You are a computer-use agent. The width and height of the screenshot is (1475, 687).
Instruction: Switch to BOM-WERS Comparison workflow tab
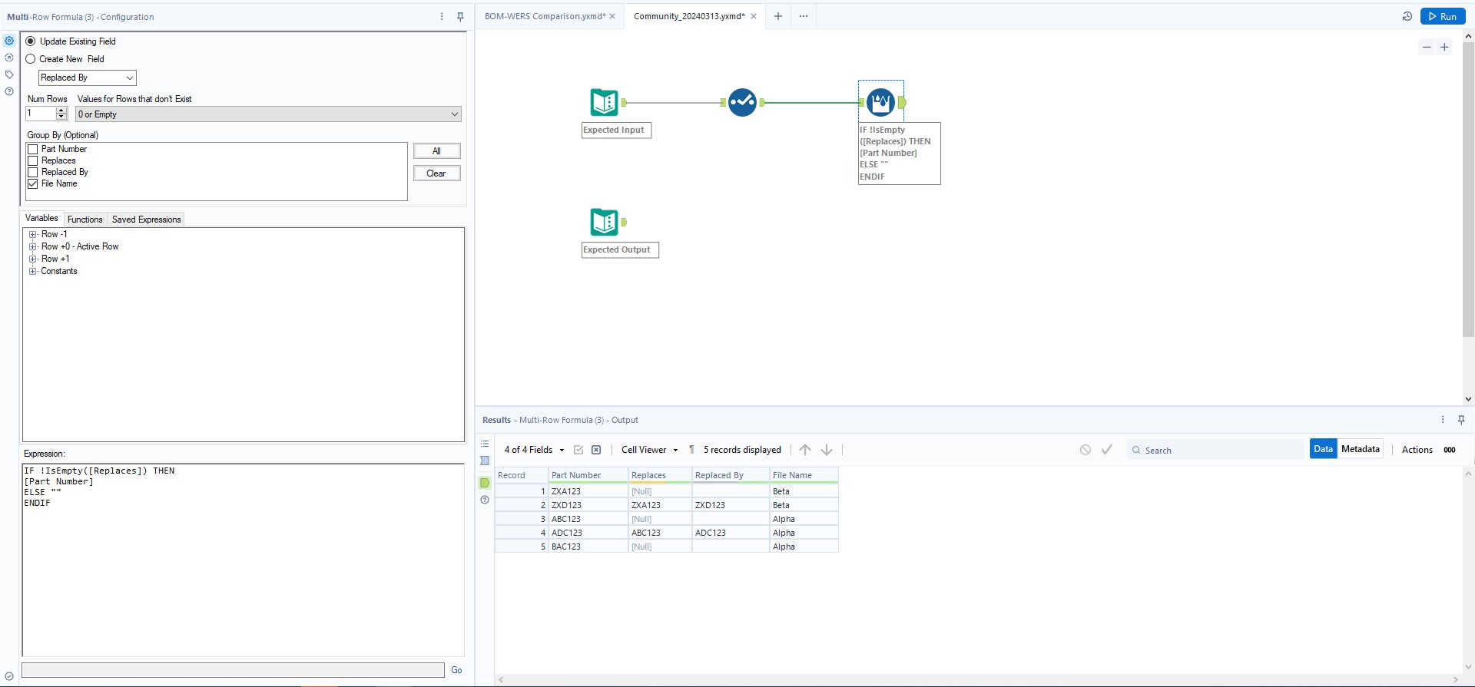coord(545,16)
